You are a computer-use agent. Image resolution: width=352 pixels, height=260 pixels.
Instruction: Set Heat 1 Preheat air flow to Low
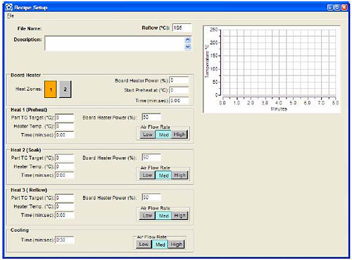(x=148, y=135)
